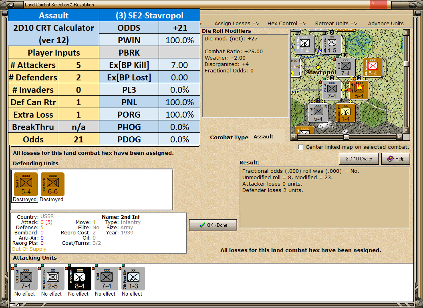Viewport: 423px width, 308px height.
Task: Click the burning 5-4 combat hex counter
Action: (359, 90)
